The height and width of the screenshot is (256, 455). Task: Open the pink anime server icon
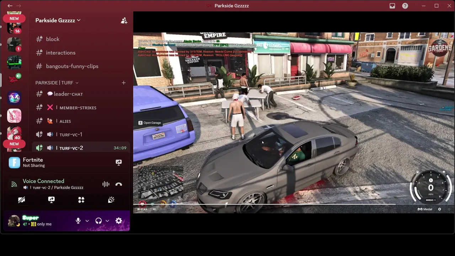pos(14,116)
